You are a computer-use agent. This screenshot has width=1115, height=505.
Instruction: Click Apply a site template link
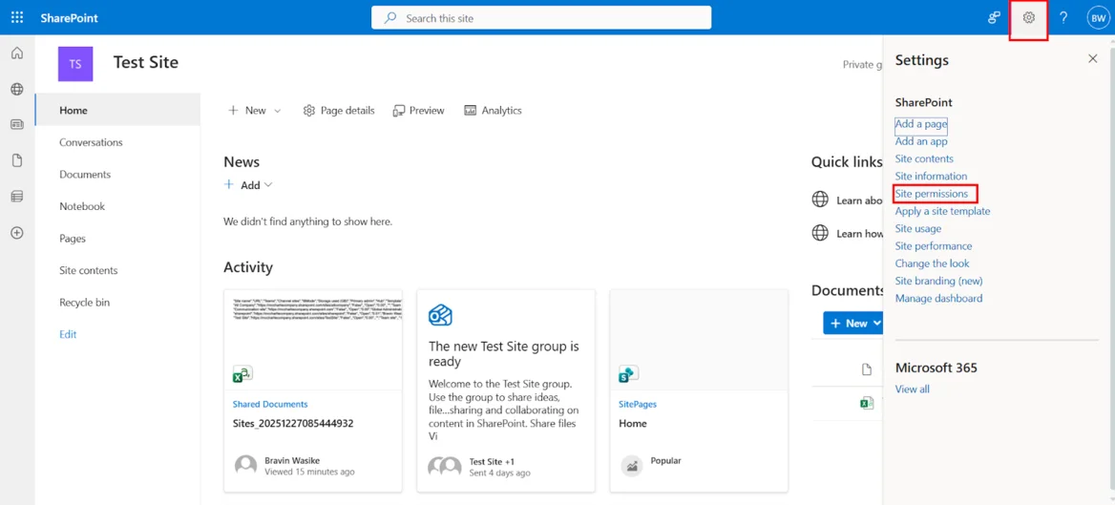[x=942, y=211]
